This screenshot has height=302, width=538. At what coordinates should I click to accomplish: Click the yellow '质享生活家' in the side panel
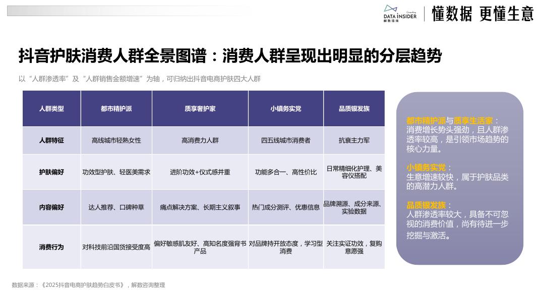(473, 120)
